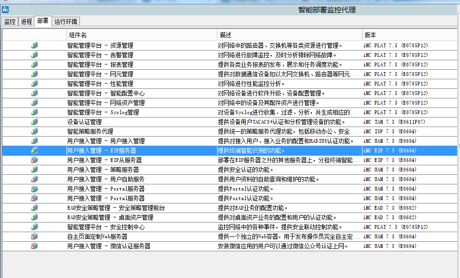Select the 部署 tab
The height and width of the screenshot is (278, 460).
pyautogui.click(x=43, y=21)
